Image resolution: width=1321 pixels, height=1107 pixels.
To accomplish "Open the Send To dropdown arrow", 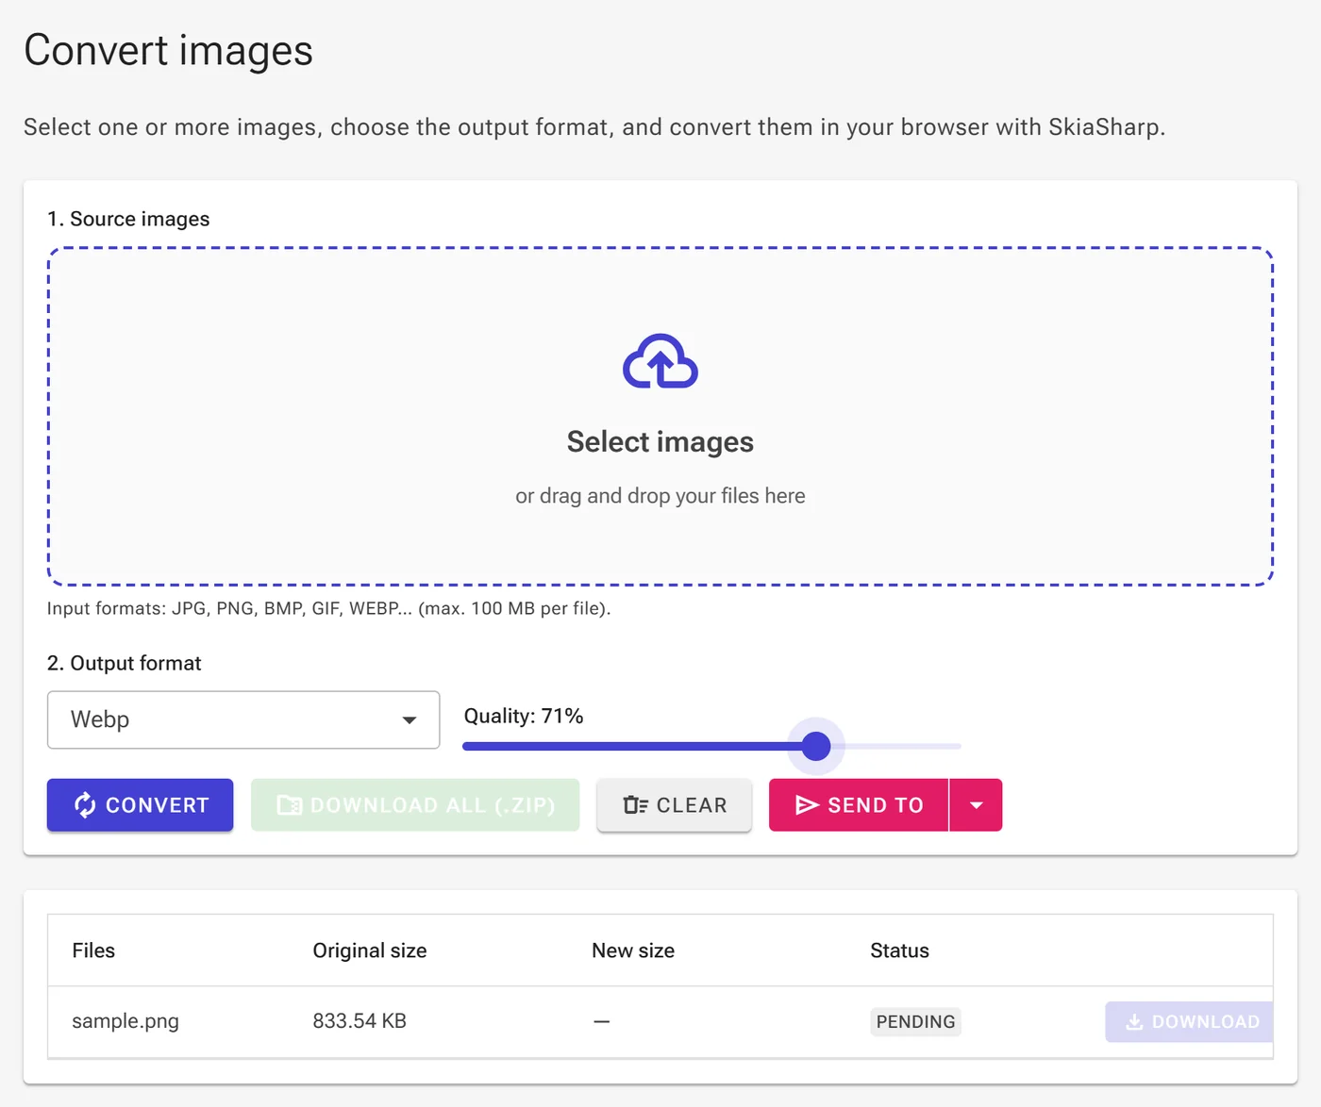I will point(977,805).
